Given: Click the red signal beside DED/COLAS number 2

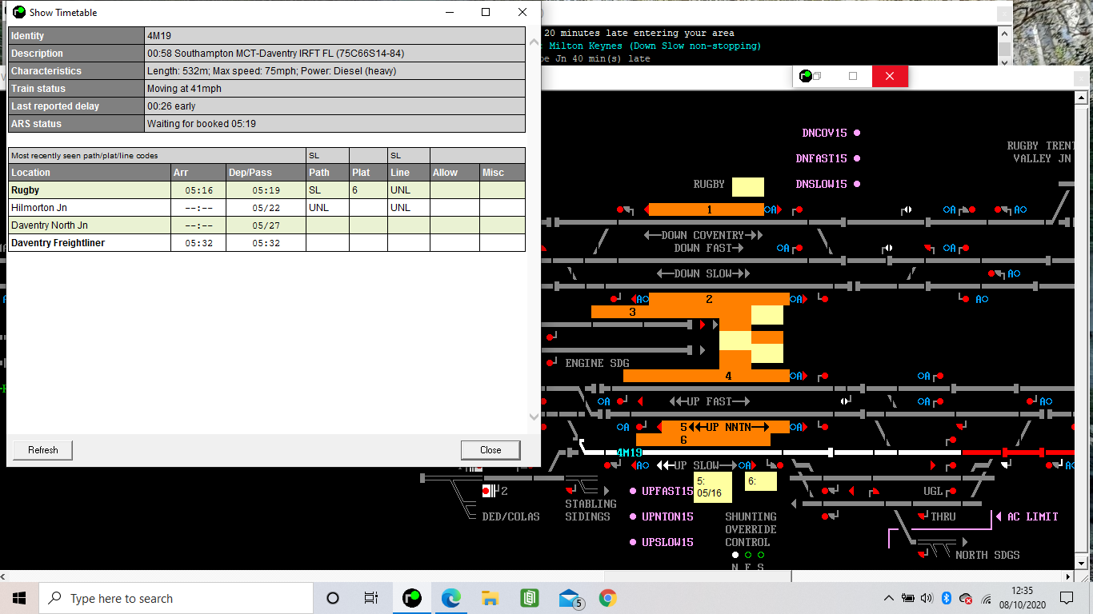Looking at the screenshot, I should coord(486,491).
